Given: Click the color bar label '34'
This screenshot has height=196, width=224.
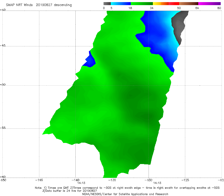Looking at the screenshot, I should click(x=152, y=8).
